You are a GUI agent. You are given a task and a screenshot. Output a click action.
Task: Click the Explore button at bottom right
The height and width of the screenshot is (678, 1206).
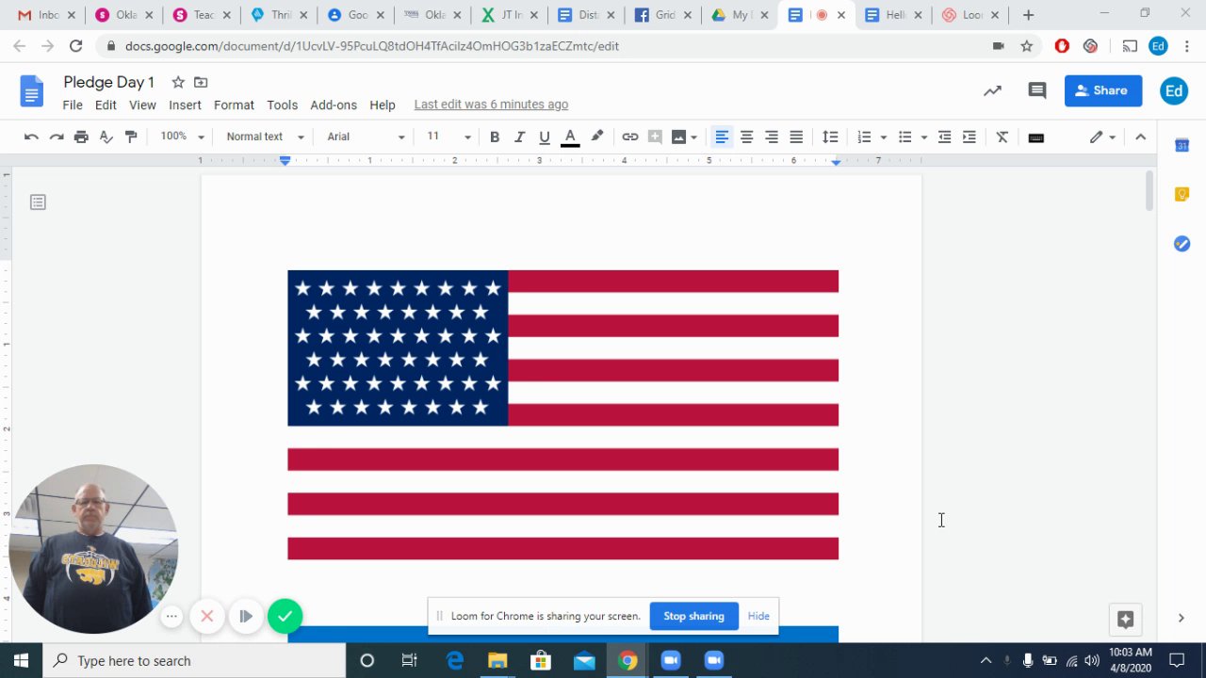pyautogui.click(x=1125, y=619)
